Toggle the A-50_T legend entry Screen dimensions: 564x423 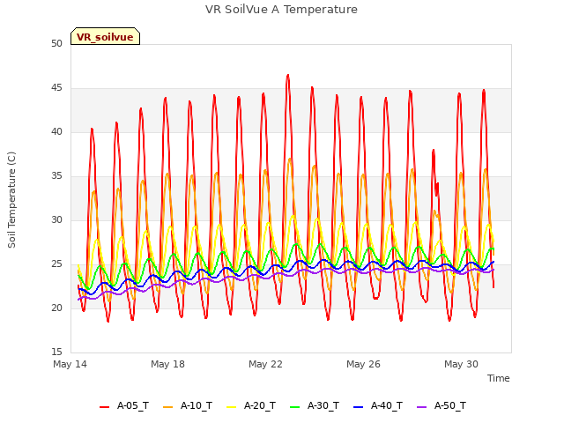click(442, 405)
